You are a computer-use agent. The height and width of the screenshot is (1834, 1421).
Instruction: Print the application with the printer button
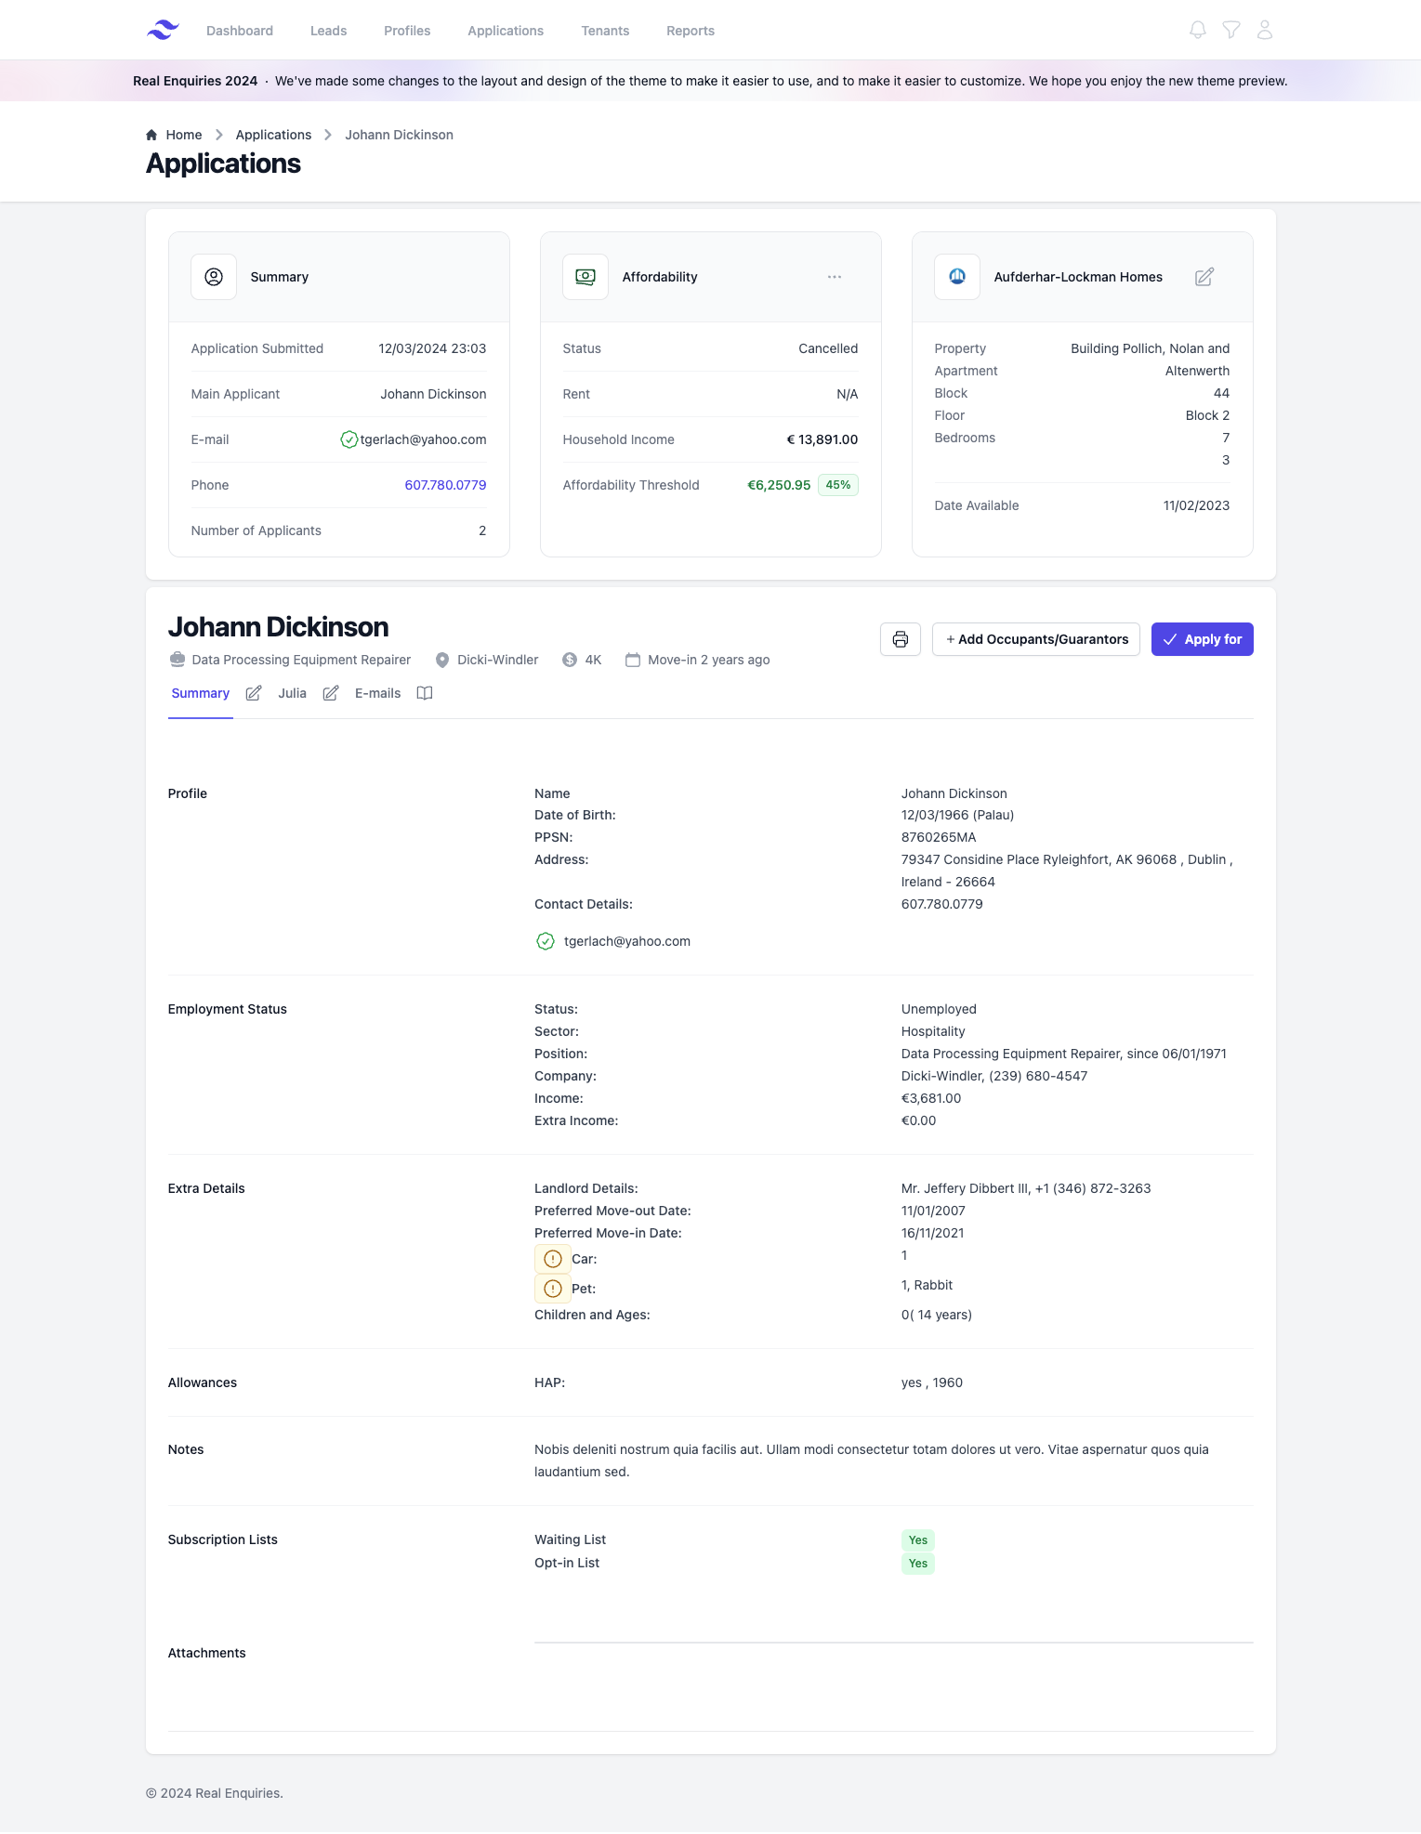(901, 639)
